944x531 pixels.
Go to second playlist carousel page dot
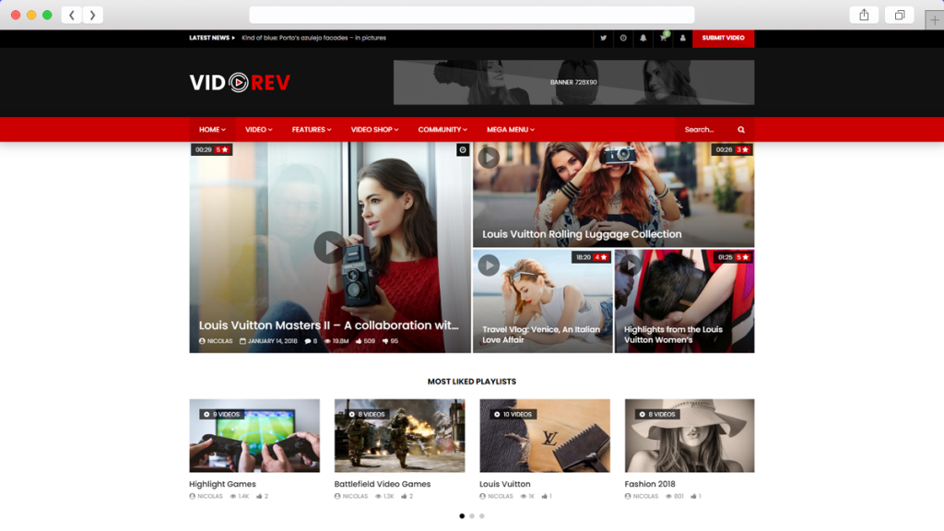[472, 516]
